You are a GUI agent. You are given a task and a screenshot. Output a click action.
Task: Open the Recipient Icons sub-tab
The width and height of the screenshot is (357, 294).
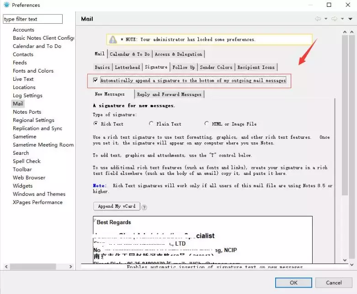256,67
